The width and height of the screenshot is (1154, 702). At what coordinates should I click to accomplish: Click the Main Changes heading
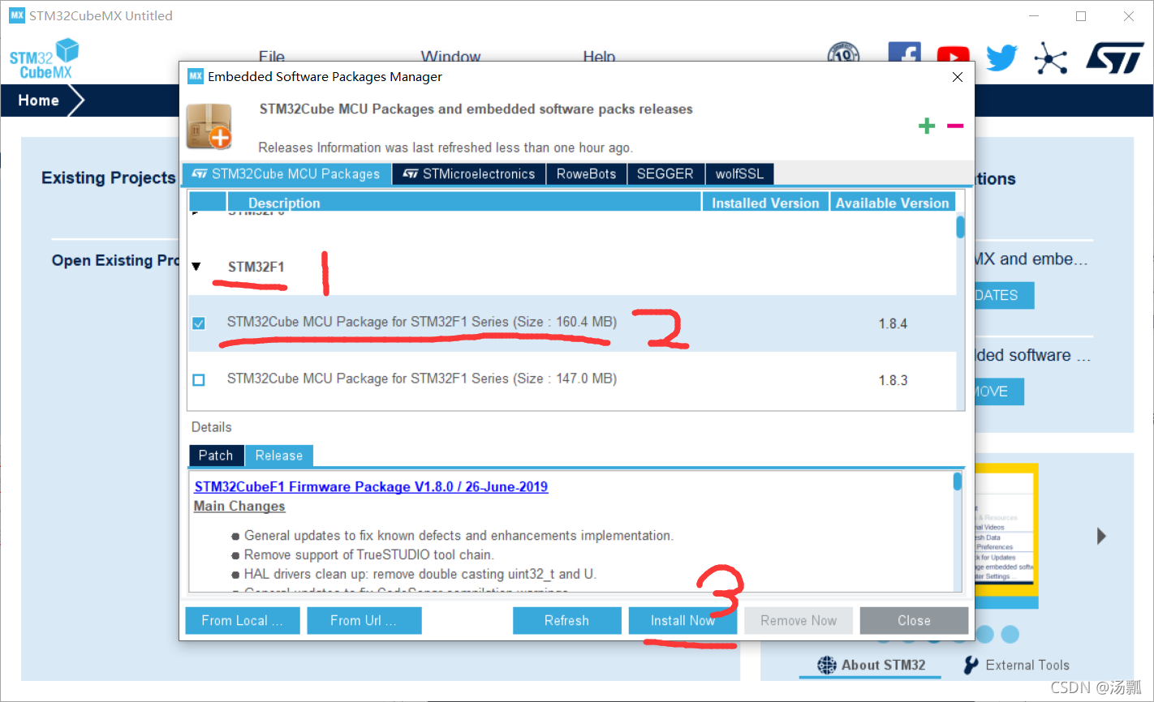(x=239, y=507)
